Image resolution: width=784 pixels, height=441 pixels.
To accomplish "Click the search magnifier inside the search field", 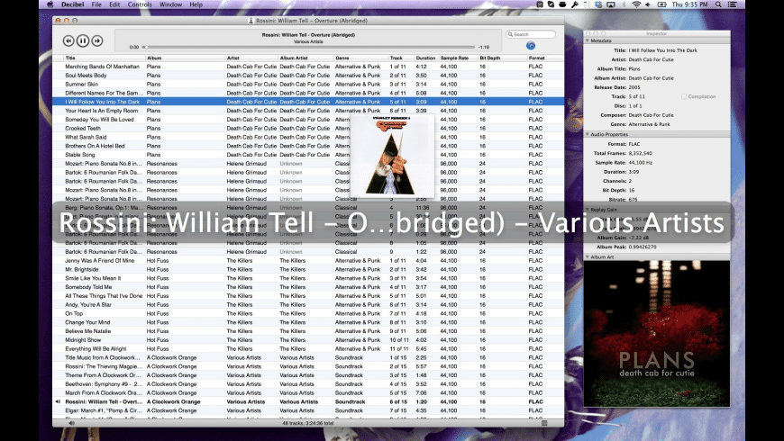I will 510,34.
